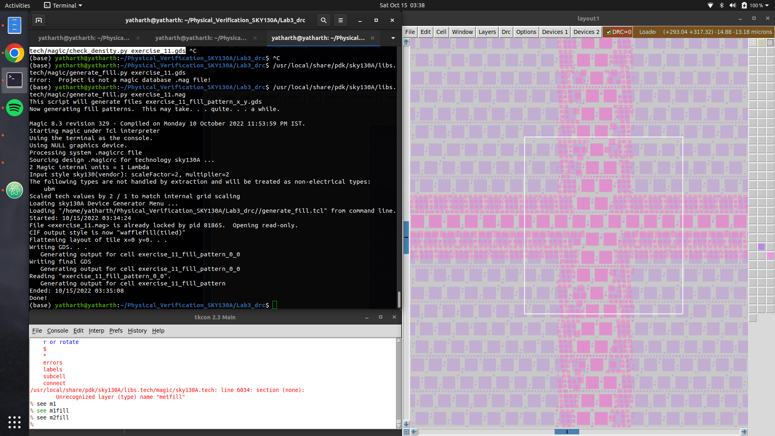The image size is (775, 436).
Task: Open the Layers menu in Magic layout
Action: tap(487, 32)
